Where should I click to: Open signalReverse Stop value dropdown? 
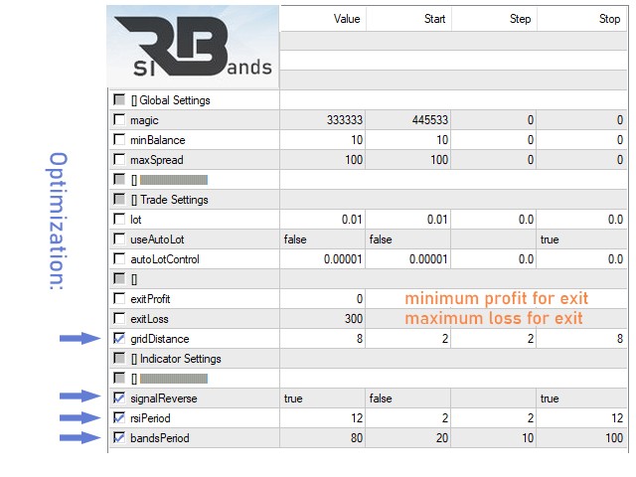click(581, 398)
